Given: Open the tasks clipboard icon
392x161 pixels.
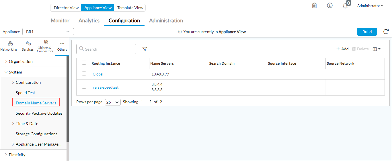Looking at the screenshot, I should 314,6.
